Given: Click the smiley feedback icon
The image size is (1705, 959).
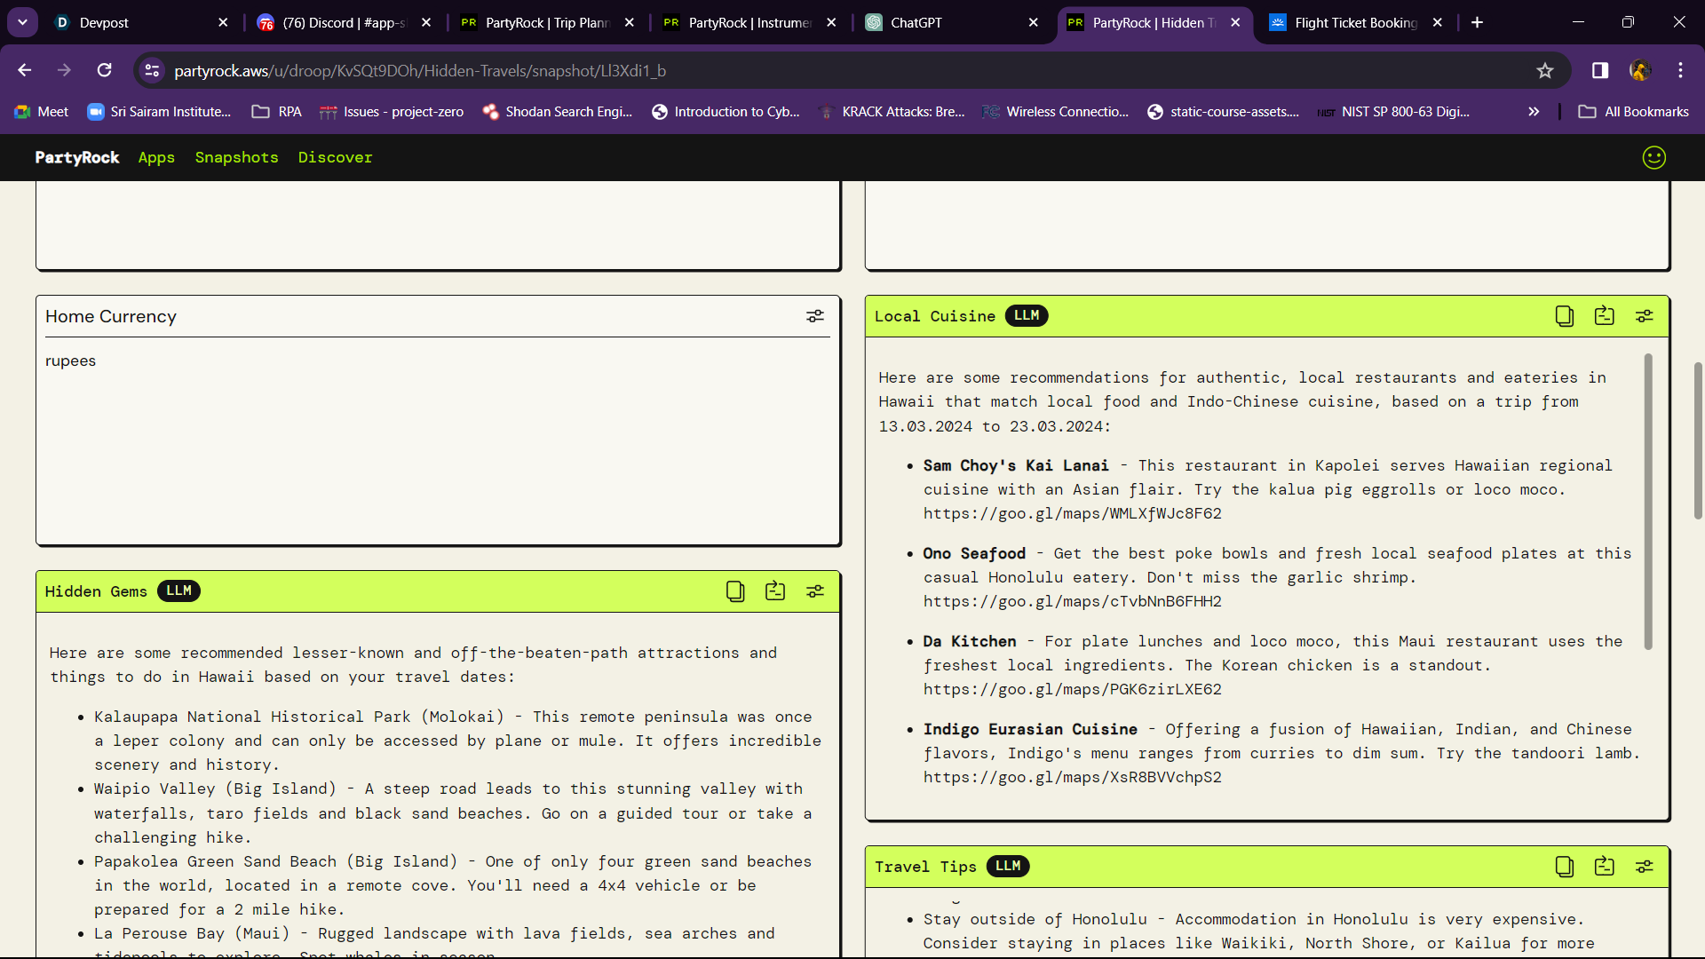Looking at the screenshot, I should [x=1653, y=157].
